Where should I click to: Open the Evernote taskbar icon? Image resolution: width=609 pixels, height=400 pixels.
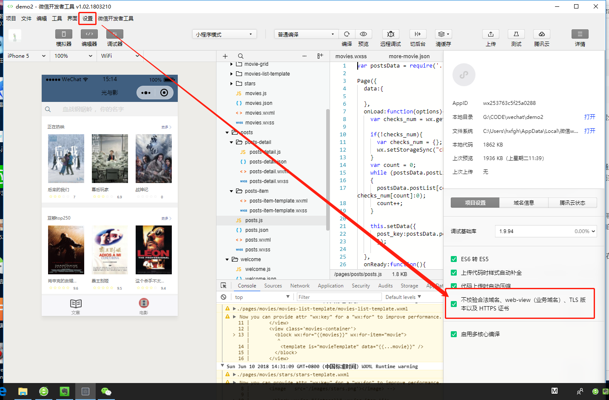tap(65, 392)
